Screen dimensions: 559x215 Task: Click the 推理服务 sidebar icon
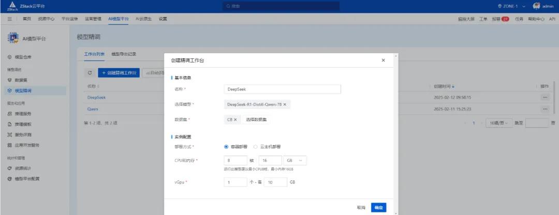(x=10, y=114)
